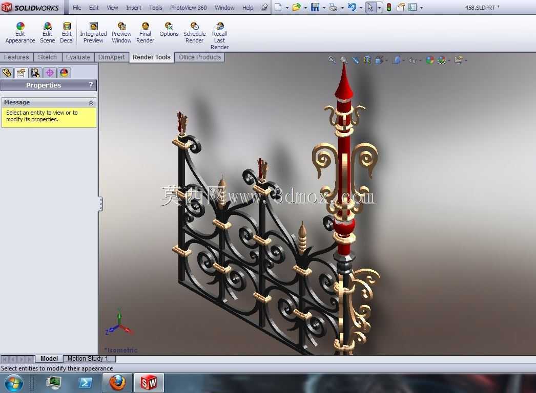Switch to the DimXpertManager crosshair tab

tap(50, 73)
